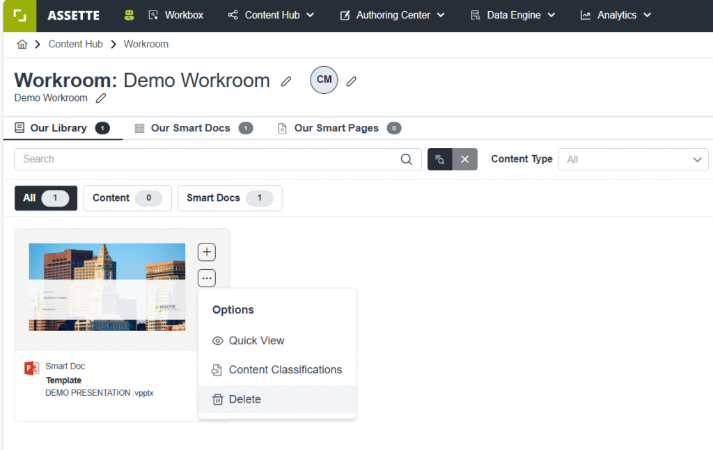
Task: Click the DEMO PRESENTATION .vpptx file name
Action: 99,393
